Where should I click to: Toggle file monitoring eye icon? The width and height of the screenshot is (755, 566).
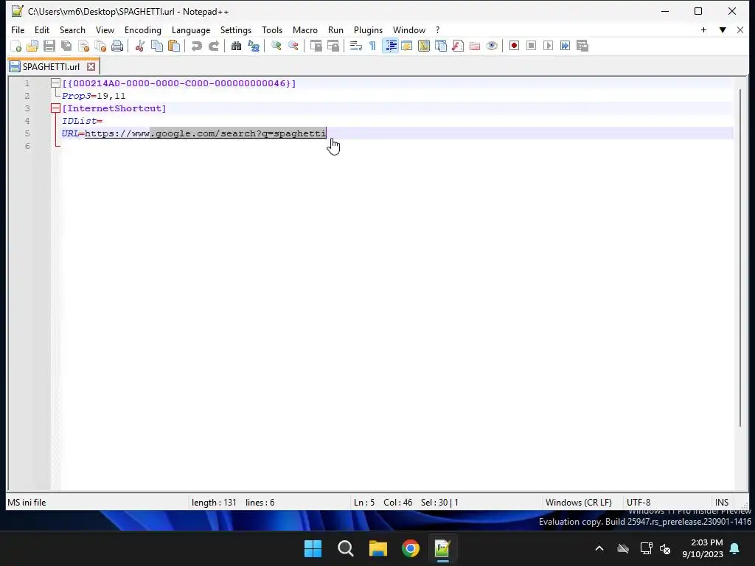tap(492, 46)
